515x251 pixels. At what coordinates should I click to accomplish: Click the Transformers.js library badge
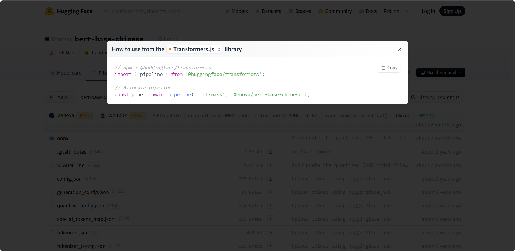pyautogui.click(x=194, y=49)
